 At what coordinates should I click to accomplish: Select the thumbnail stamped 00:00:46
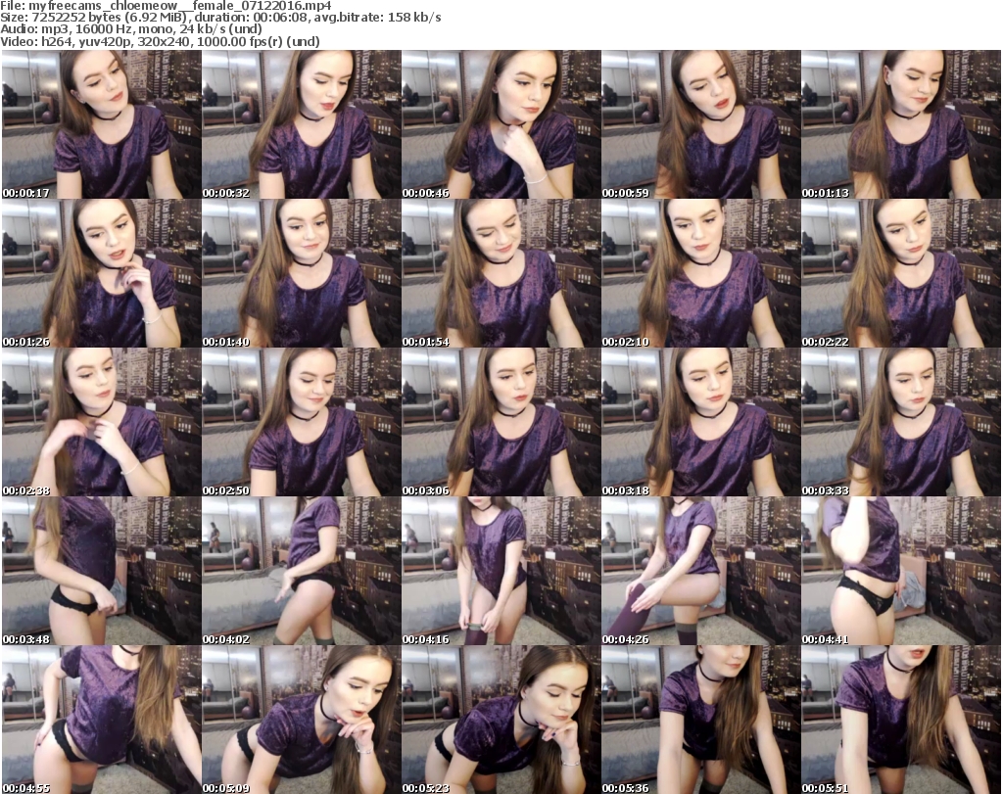pos(501,124)
